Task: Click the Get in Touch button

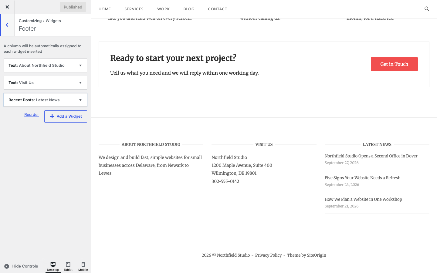Action: [394, 64]
